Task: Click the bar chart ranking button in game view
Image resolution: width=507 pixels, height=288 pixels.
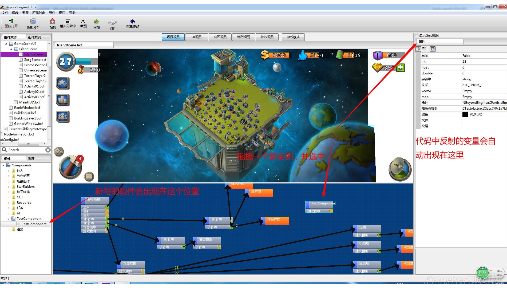Action: tap(63, 100)
